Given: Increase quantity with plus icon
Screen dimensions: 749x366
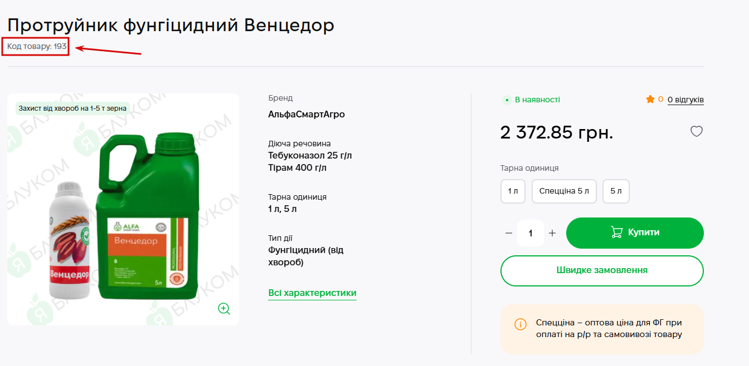Looking at the screenshot, I should pyautogui.click(x=552, y=233).
